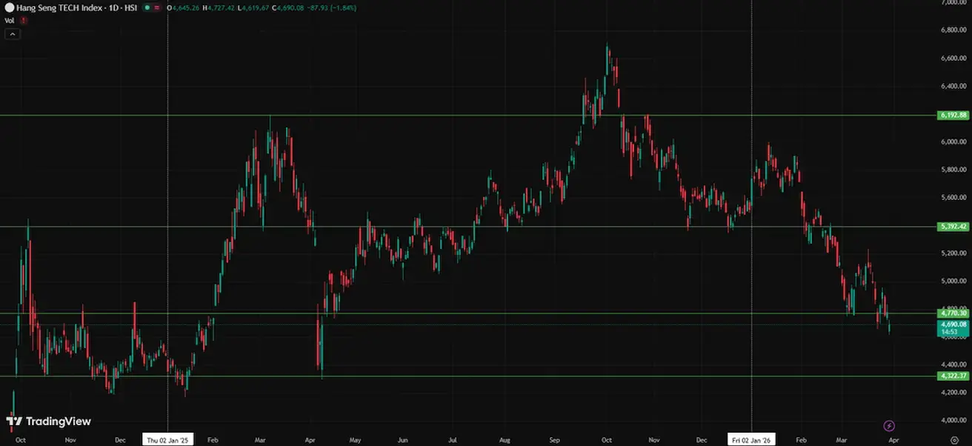Select the Vol indicator label

pyautogui.click(x=10, y=20)
